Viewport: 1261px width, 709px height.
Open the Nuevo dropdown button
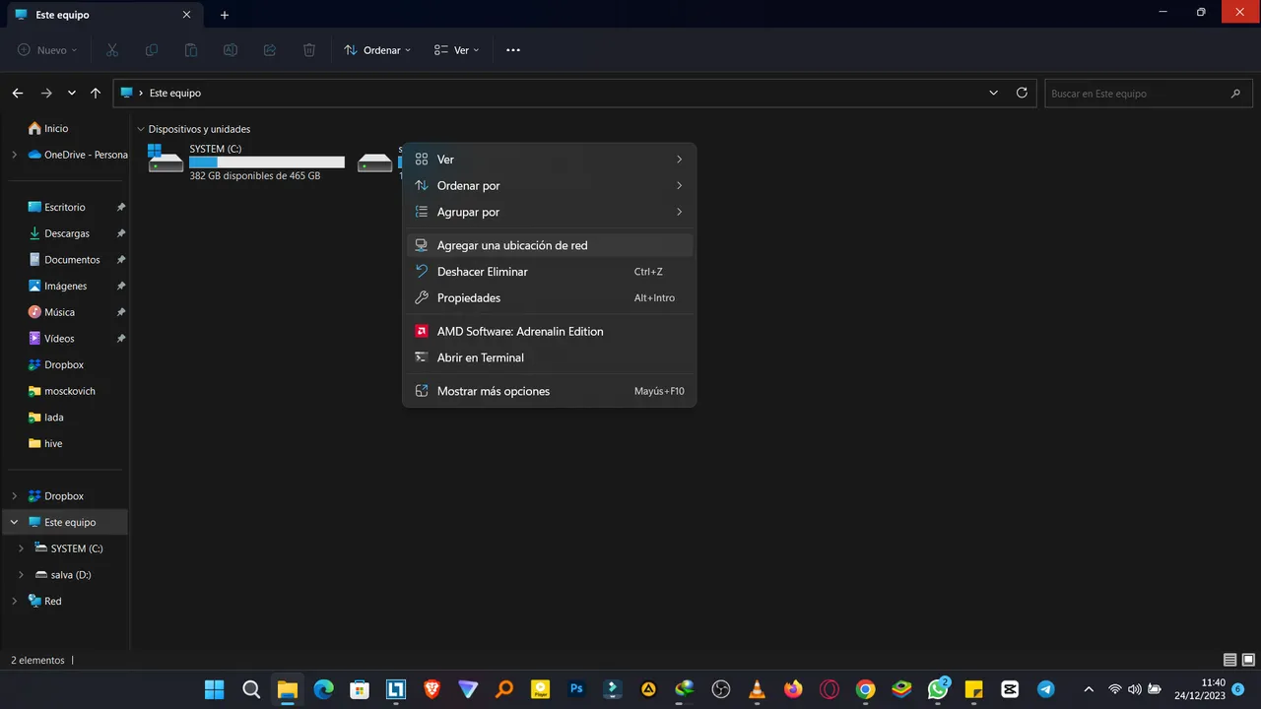pyautogui.click(x=47, y=50)
